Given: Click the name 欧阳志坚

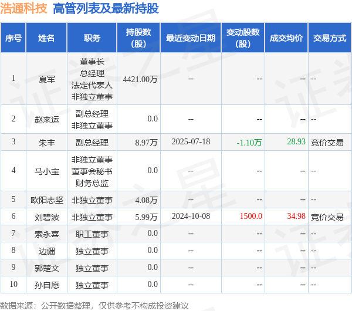Looking at the screenshot, I should (x=47, y=200).
